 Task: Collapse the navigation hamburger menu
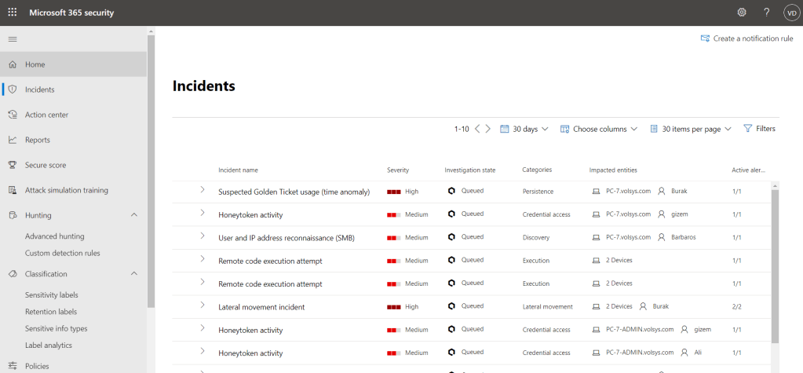click(12, 39)
